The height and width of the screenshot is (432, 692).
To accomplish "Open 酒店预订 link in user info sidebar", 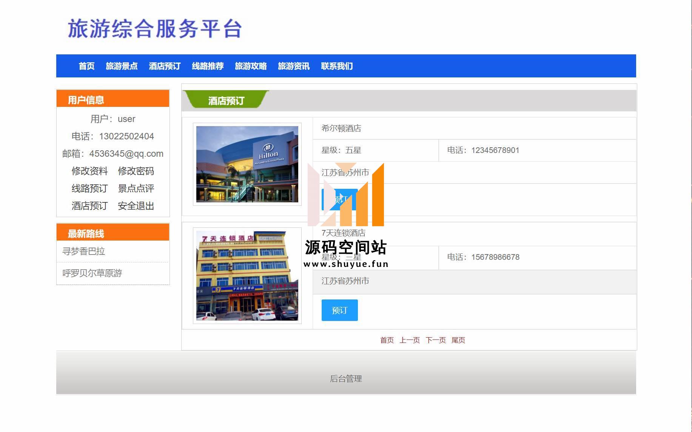I will coord(90,206).
